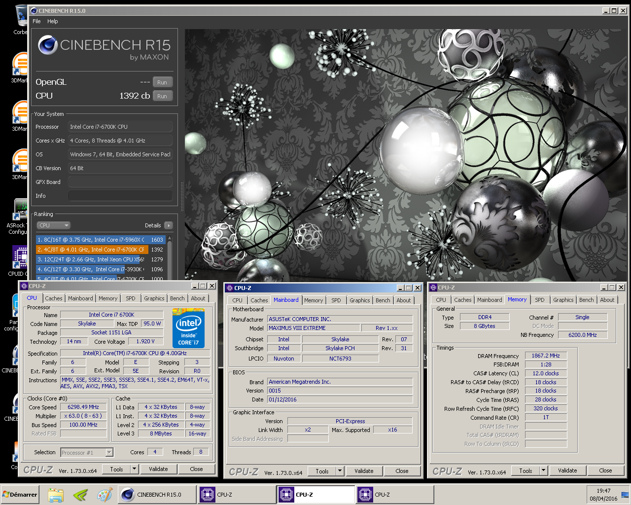Select ranking entry i7-5960X 1603
Image resolution: width=631 pixels, height=505 pixels.
point(101,240)
